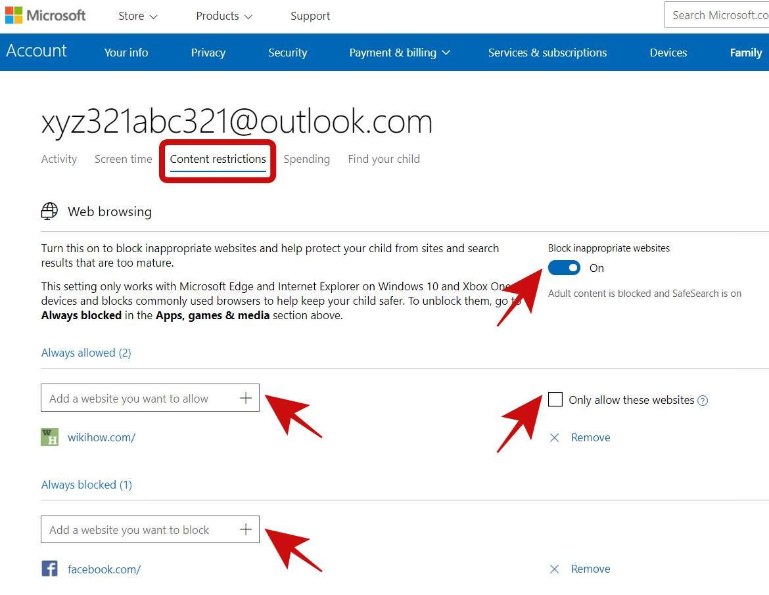Switch to the Spending tab
The height and width of the screenshot is (595, 769).
pyautogui.click(x=306, y=159)
